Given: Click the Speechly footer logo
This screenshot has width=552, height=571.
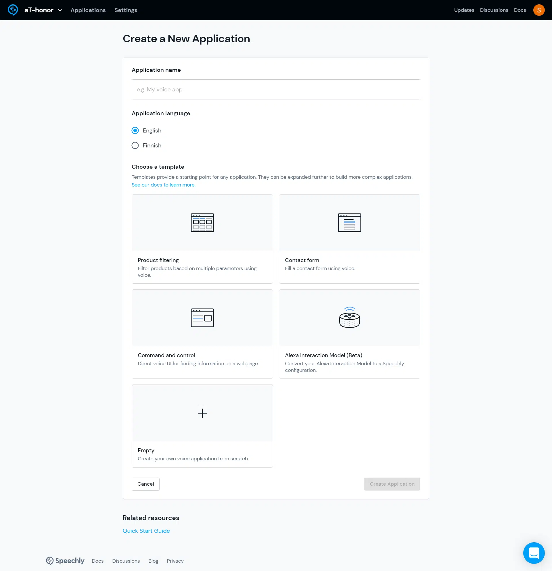Looking at the screenshot, I should point(65,561).
